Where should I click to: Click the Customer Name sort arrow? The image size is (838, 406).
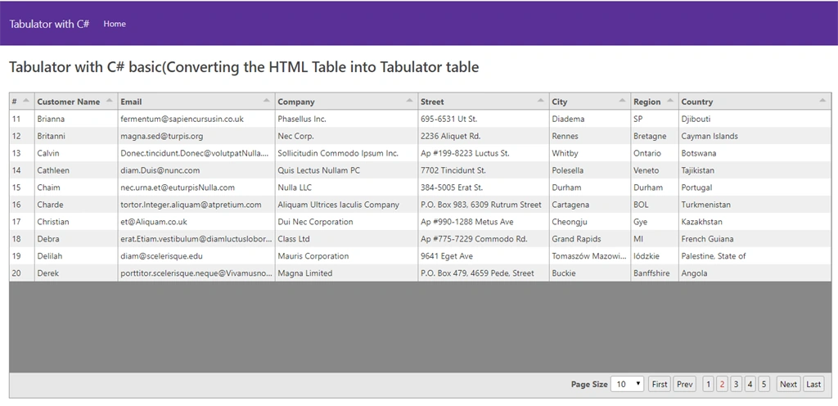coord(110,101)
